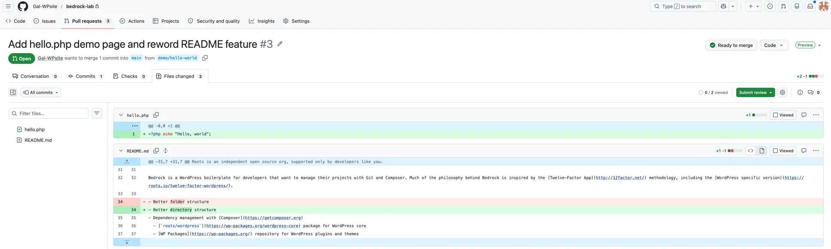Copy the README.md file path
Screen dimensions: 831x249
(156, 151)
